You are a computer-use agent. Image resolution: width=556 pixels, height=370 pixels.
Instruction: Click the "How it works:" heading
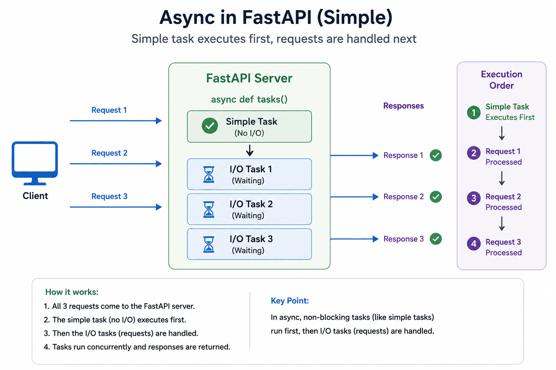[72, 292]
